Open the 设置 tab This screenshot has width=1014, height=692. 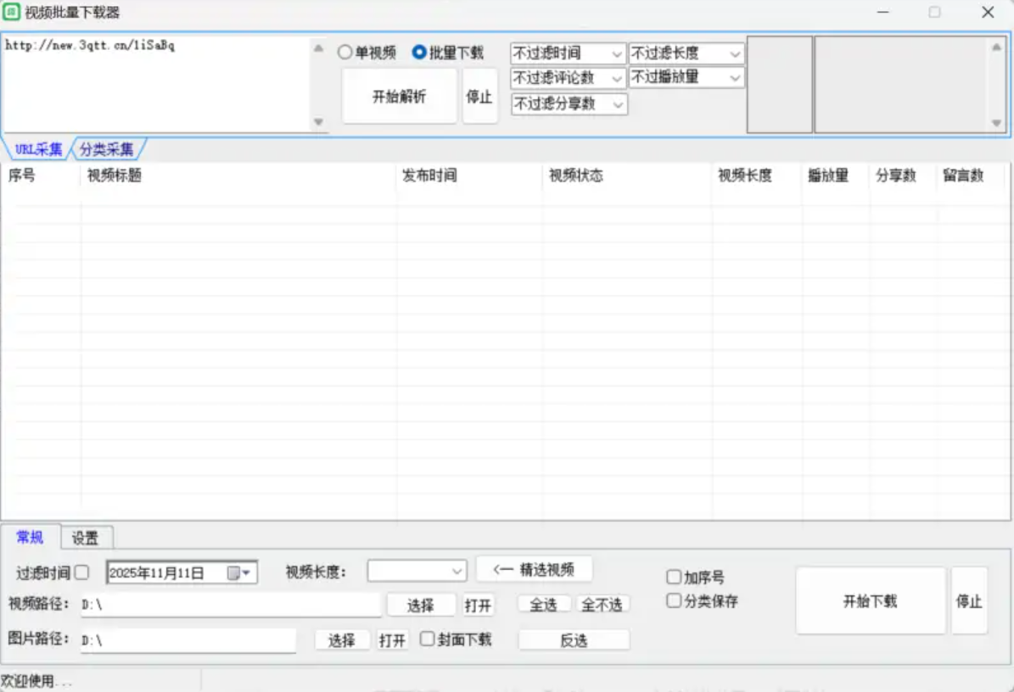tap(86, 538)
